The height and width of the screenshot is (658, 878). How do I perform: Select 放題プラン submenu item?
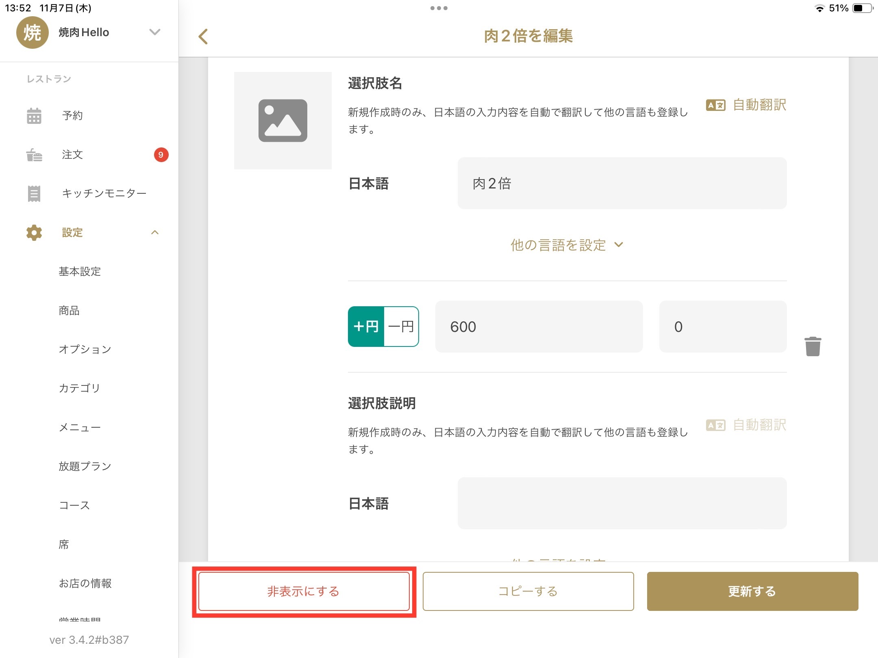pyautogui.click(x=85, y=466)
